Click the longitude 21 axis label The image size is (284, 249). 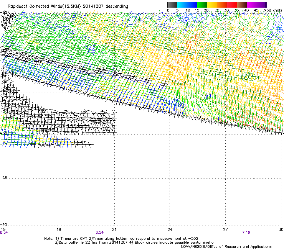coord(114,229)
